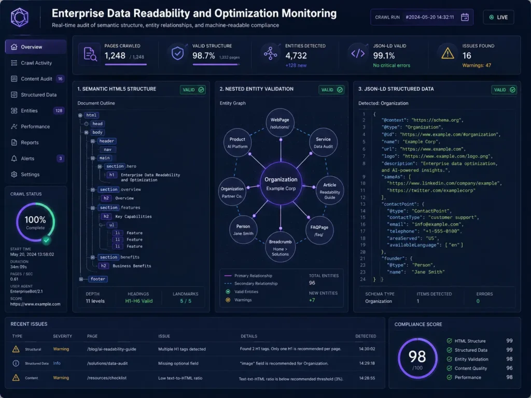Select the Product AI Platform node
The width and height of the screenshot is (531, 398).
(x=237, y=143)
